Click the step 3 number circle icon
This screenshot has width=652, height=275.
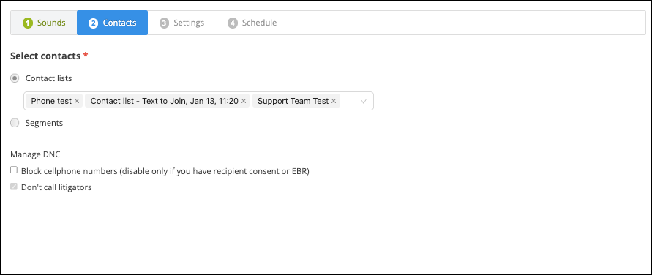pos(164,23)
